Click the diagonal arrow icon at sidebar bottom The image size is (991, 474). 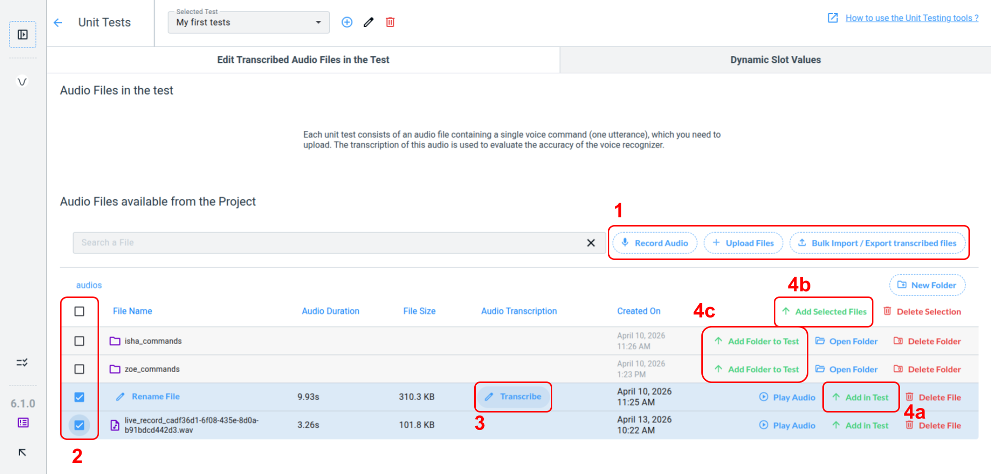(x=22, y=452)
